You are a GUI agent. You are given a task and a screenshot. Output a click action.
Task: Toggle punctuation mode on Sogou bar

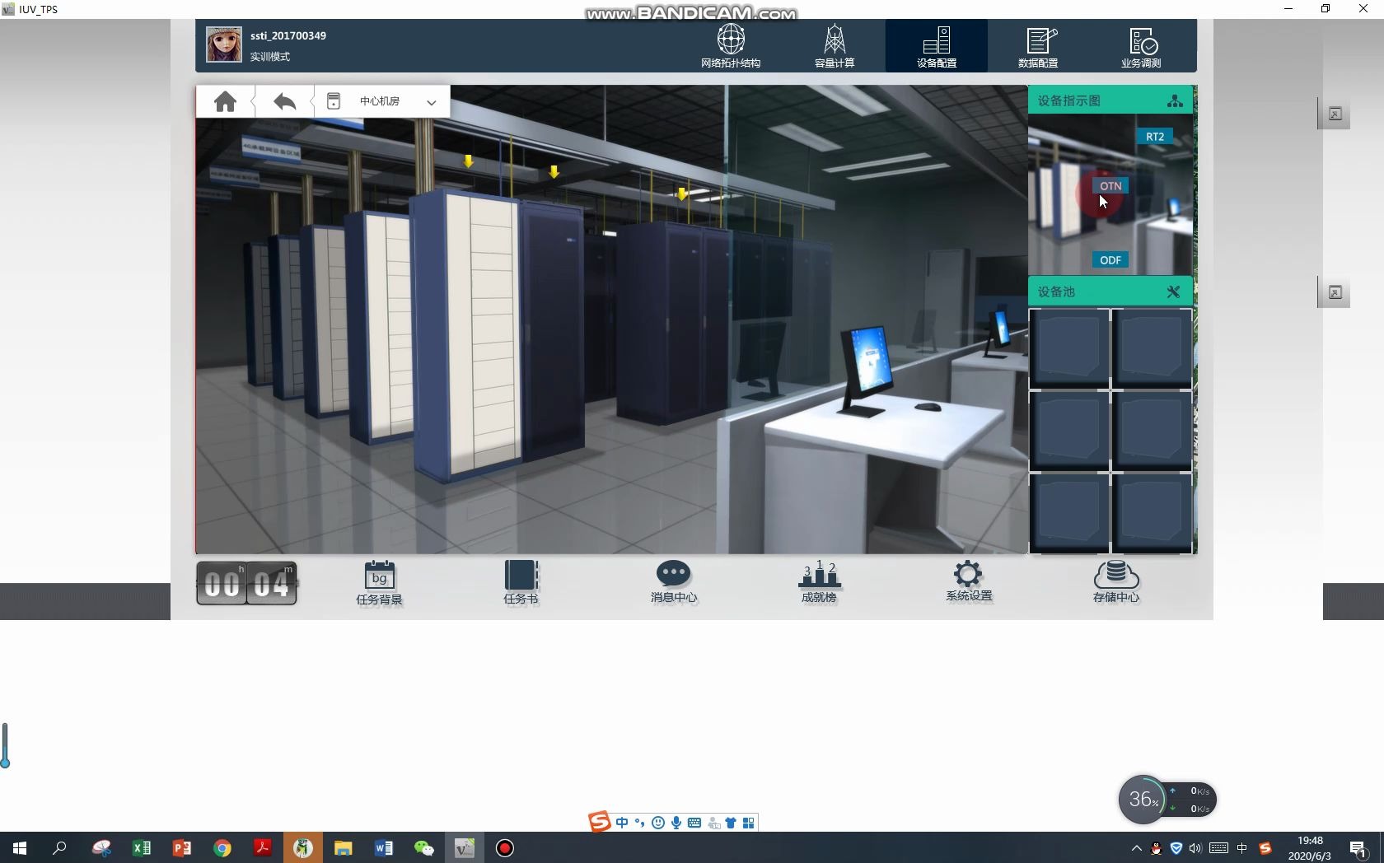(x=639, y=823)
